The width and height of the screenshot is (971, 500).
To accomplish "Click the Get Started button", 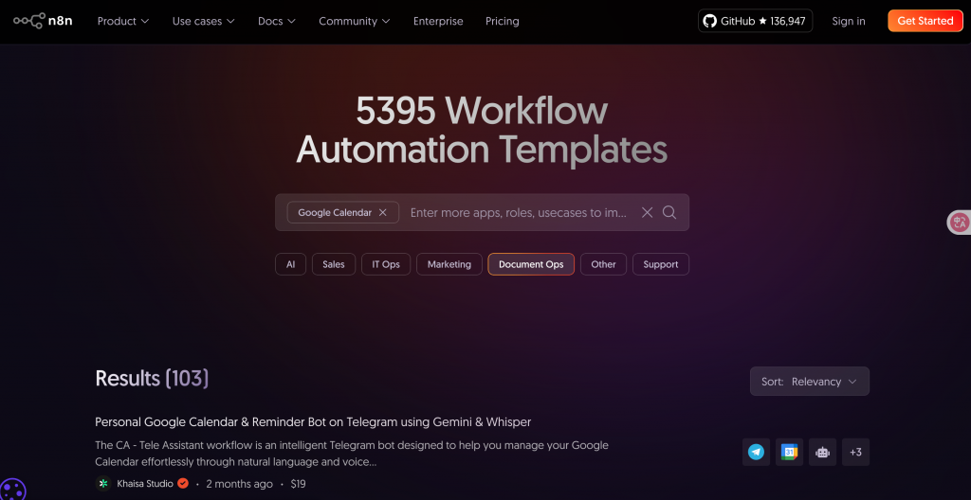I will 925,21.
